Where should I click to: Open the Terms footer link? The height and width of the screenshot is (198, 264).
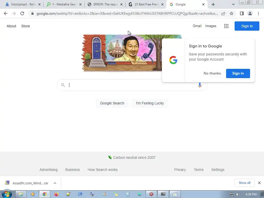(199, 170)
